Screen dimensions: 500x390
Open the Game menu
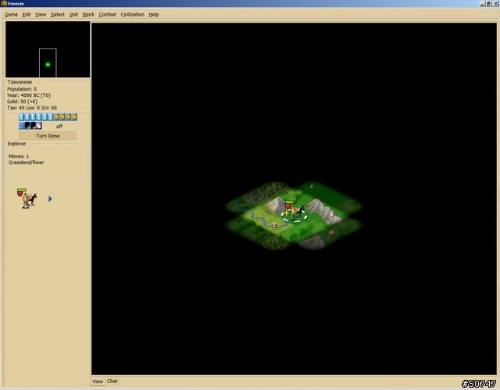11,15
